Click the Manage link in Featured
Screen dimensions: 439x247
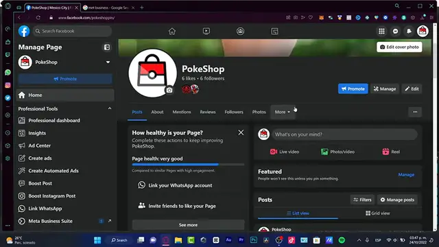[406, 175]
